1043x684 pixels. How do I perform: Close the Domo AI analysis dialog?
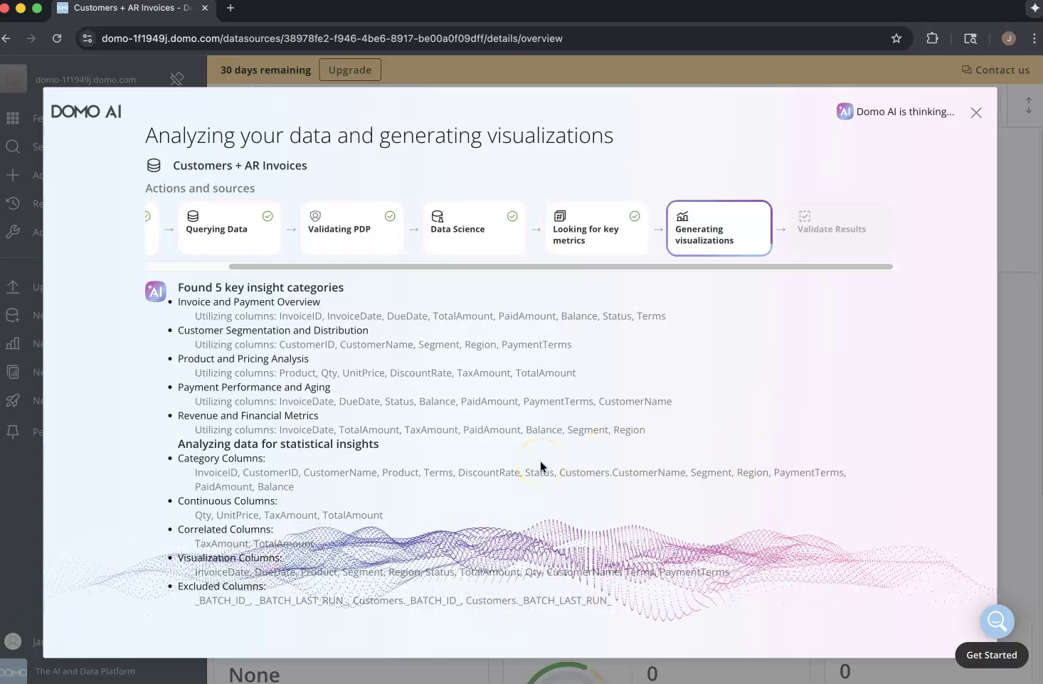[x=976, y=112]
